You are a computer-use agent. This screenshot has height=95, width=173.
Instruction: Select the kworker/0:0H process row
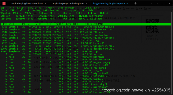(x=86, y=60)
